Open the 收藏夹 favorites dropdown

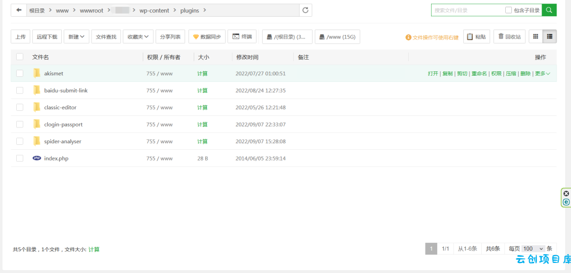tap(138, 36)
